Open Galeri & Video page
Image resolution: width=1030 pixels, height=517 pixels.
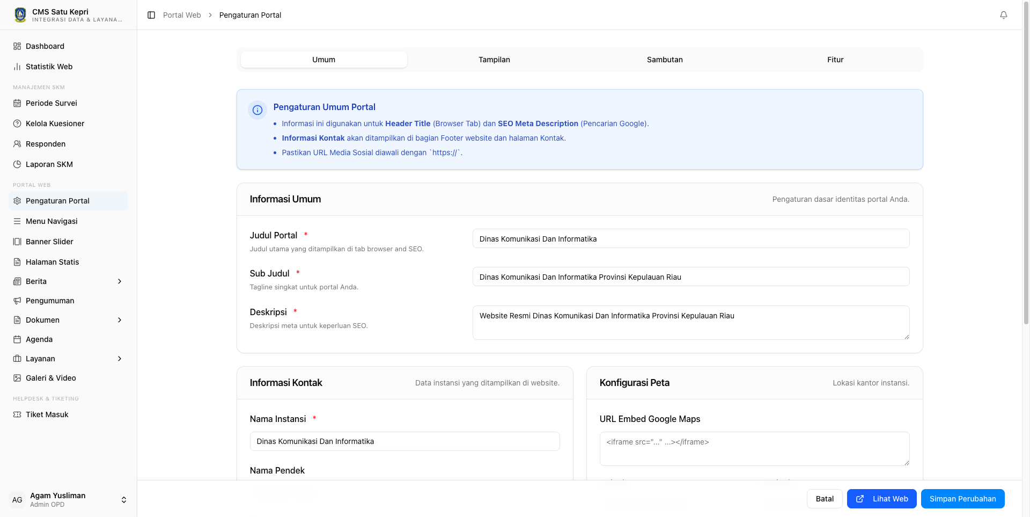(68, 378)
